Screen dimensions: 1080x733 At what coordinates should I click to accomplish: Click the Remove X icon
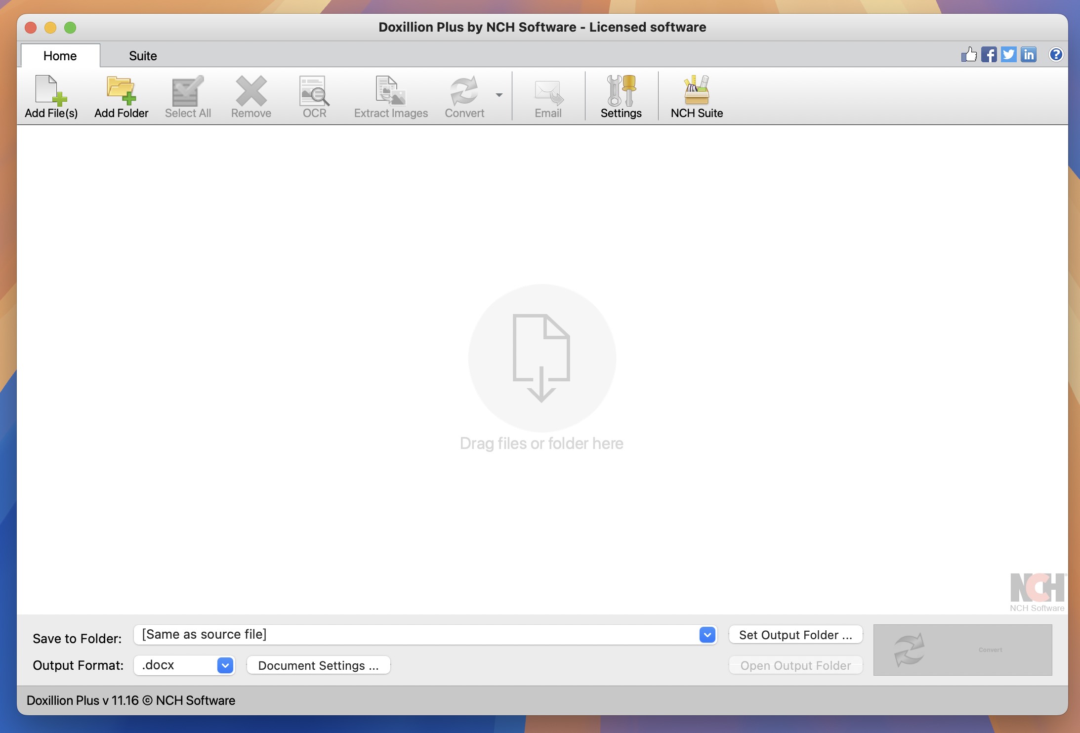pyautogui.click(x=251, y=97)
